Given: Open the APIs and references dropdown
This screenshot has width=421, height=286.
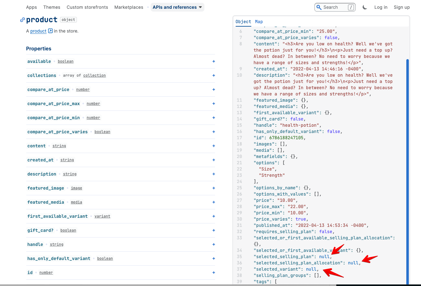Looking at the screenshot, I should (177, 7).
